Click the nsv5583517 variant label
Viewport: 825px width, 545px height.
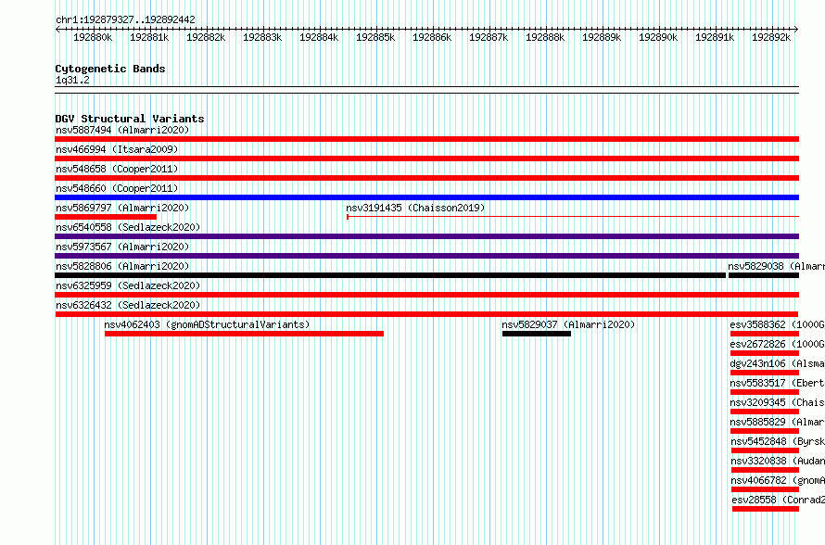pos(778,383)
